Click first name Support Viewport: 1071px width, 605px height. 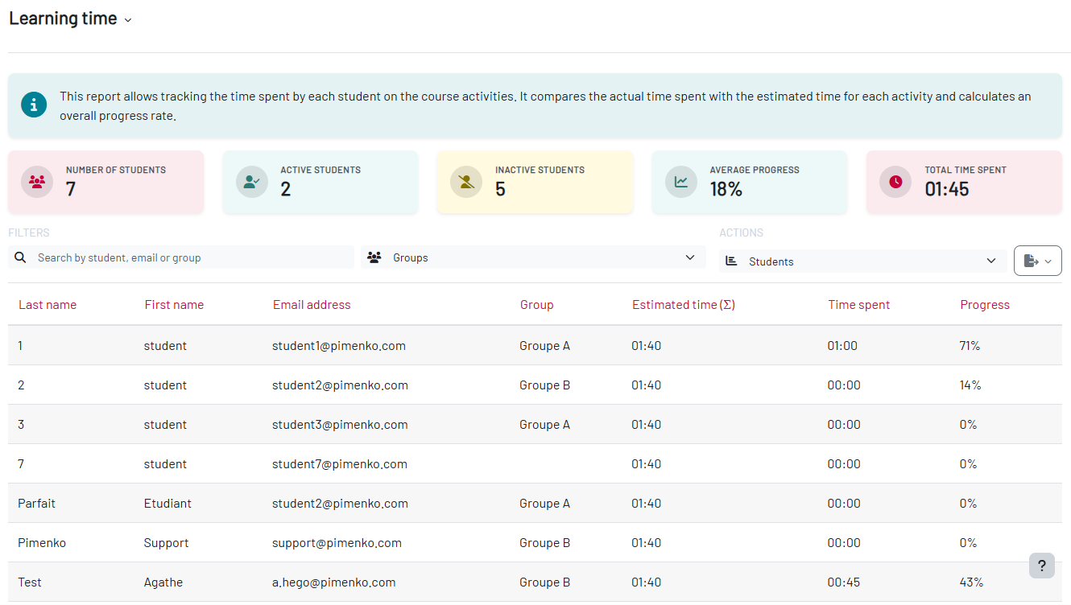point(167,543)
